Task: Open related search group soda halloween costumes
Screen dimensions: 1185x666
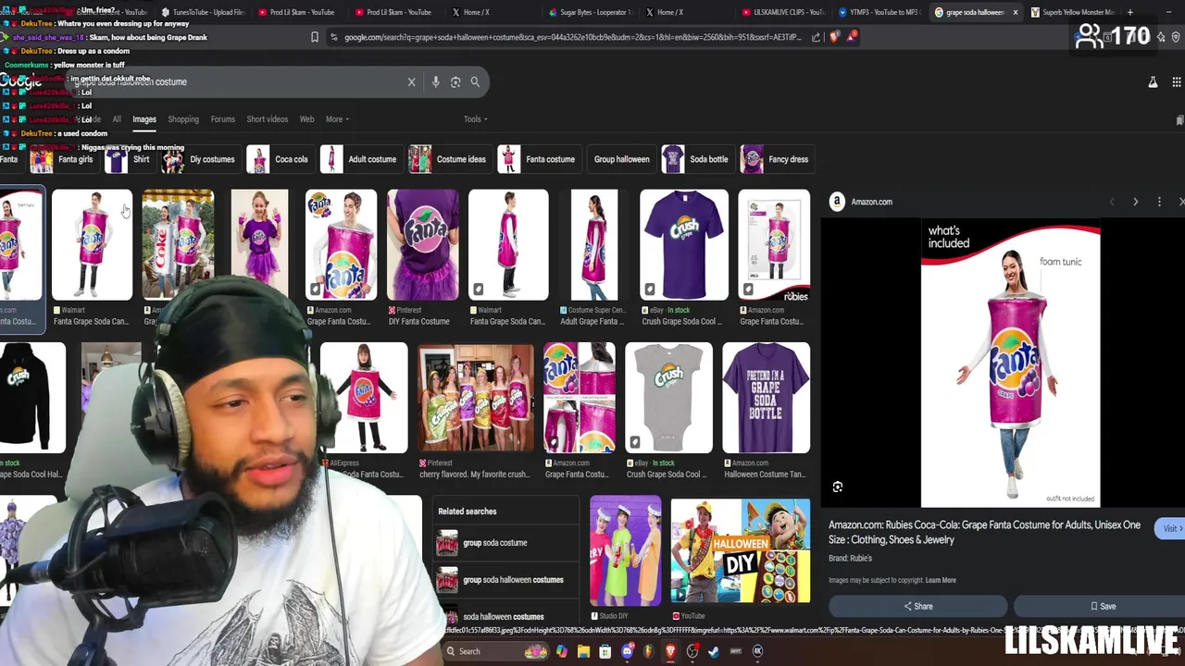Action: [505, 580]
